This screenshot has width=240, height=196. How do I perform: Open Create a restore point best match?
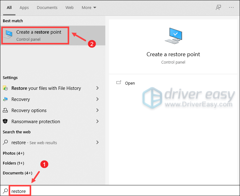click(53, 35)
